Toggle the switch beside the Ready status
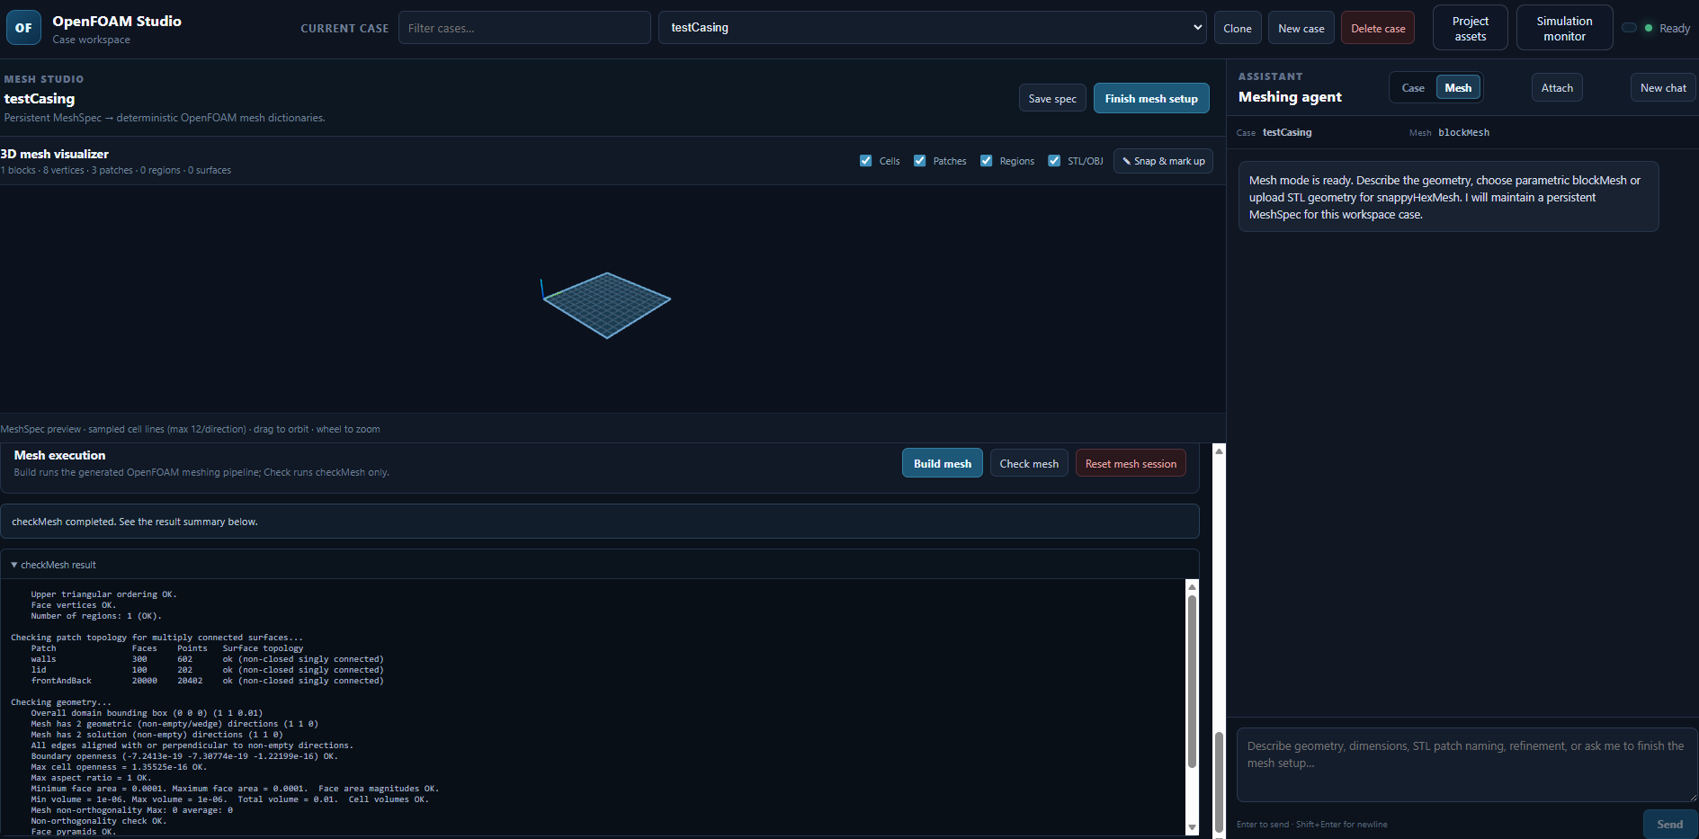The width and height of the screenshot is (1699, 839). point(1629,28)
